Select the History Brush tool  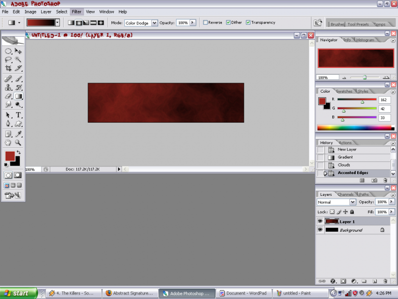point(18,88)
